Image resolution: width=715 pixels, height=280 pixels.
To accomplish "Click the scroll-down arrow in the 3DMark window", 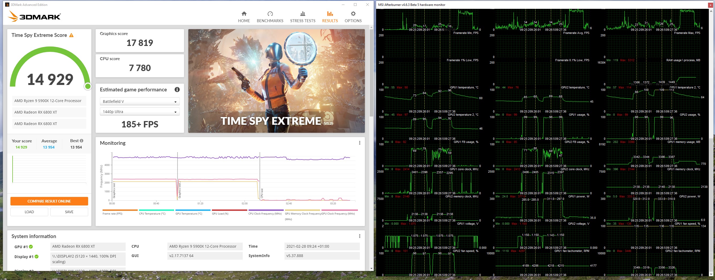I will 371,269.
